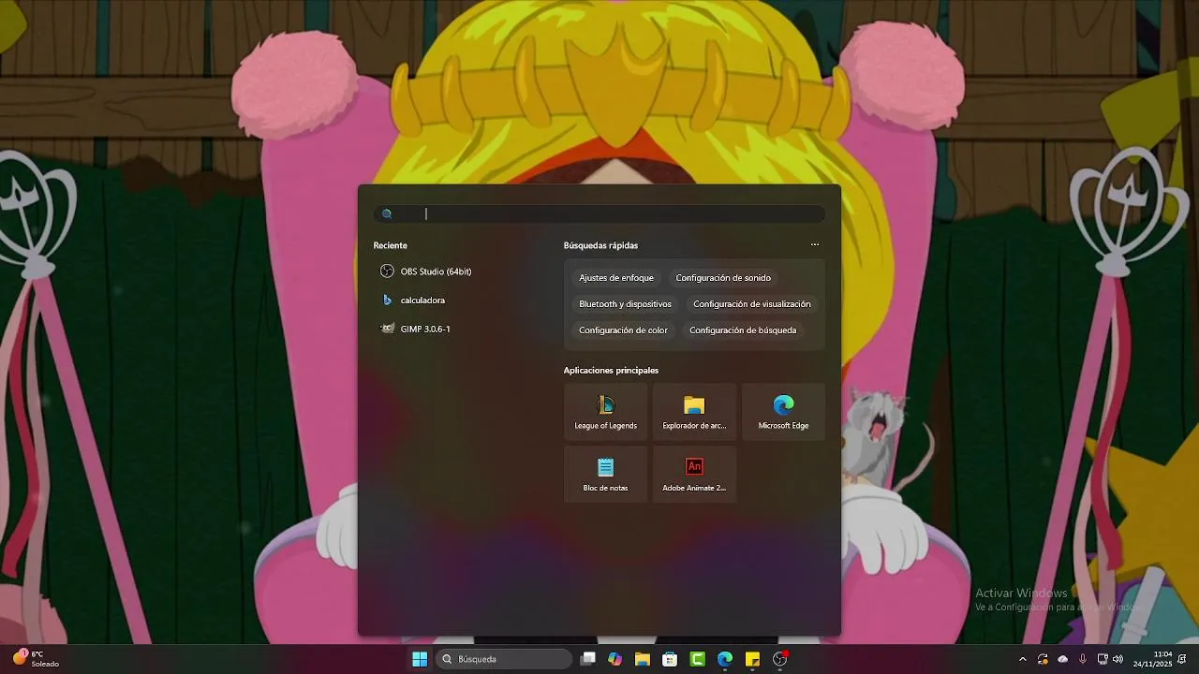Open weather widget 6°C Soleado
The height and width of the screenshot is (674, 1199).
(x=36, y=659)
